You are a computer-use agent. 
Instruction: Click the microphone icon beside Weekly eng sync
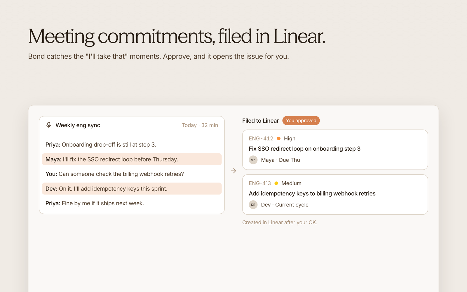pos(49,125)
